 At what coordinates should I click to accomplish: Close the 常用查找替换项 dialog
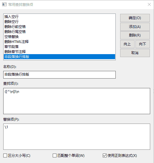coord(149,4)
